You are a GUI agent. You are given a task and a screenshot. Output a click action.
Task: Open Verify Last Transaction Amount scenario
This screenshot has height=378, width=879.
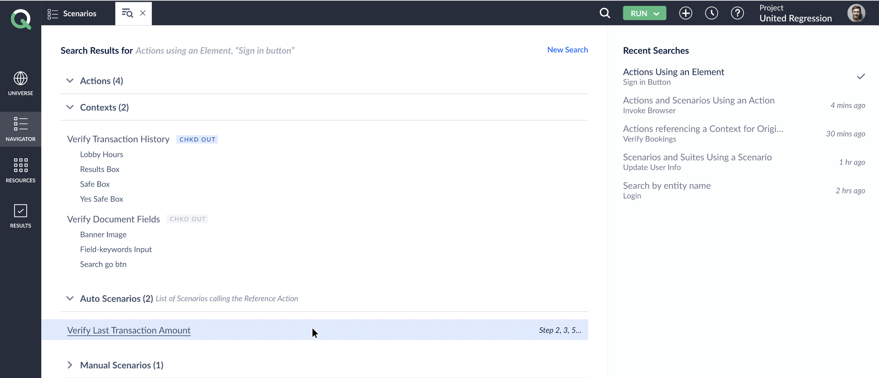(x=129, y=330)
